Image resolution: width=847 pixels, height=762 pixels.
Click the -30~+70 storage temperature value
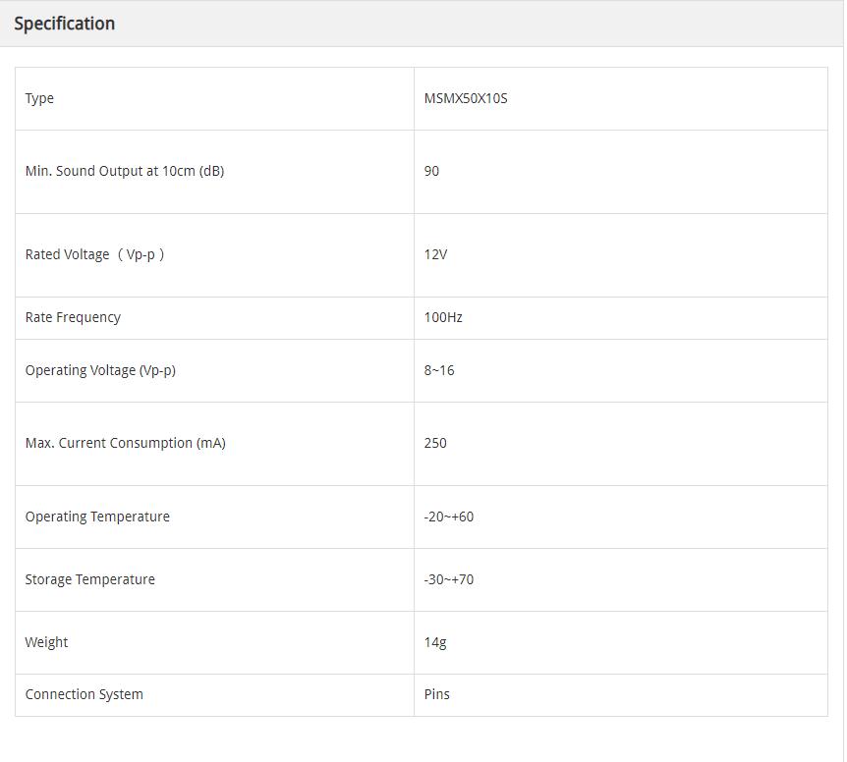(x=449, y=579)
